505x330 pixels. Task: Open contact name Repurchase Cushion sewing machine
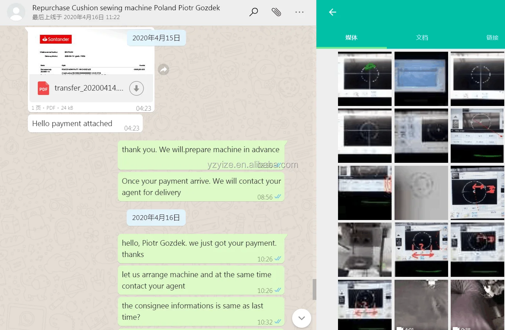point(126,8)
